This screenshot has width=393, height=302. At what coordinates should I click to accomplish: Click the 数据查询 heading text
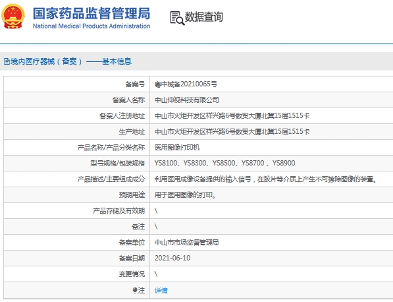pos(204,17)
